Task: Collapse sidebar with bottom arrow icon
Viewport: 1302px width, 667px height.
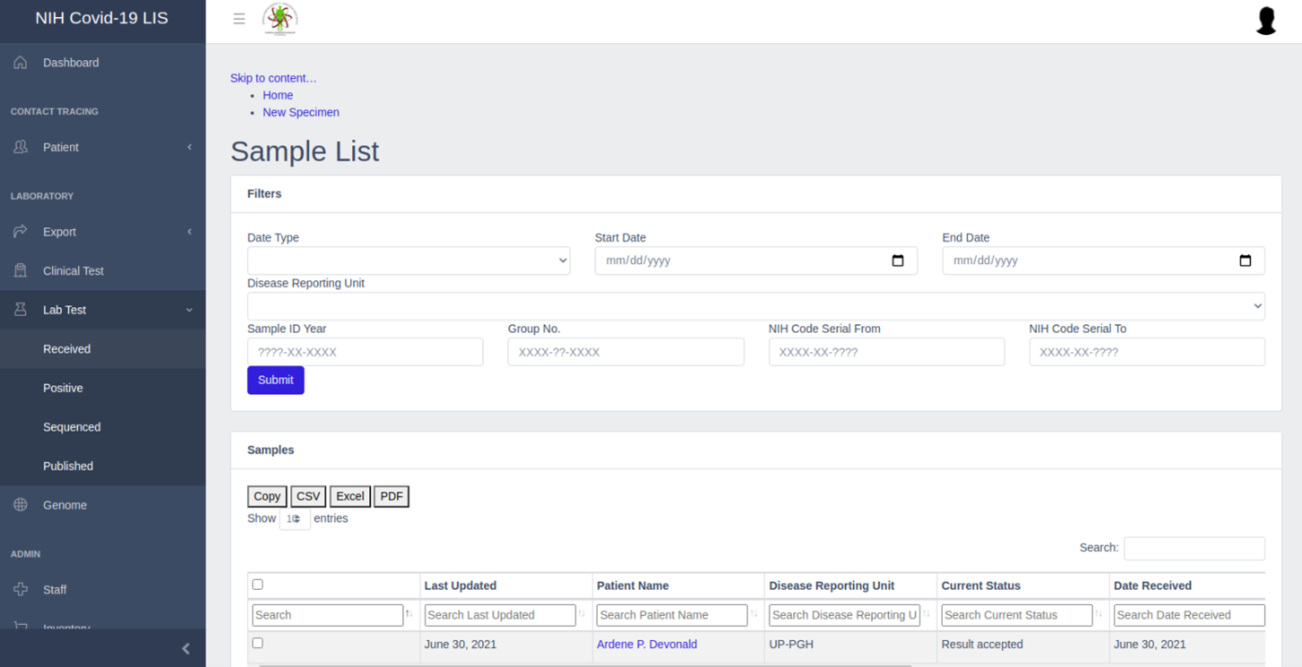Action: pos(186,648)
